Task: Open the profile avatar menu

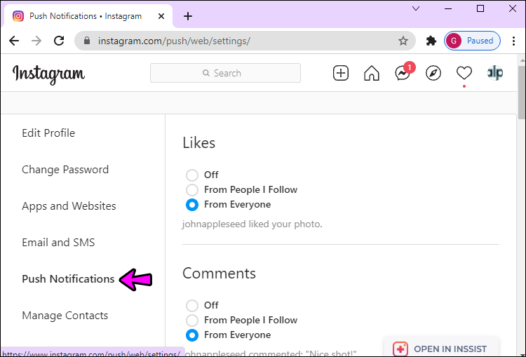Action: [495, 73]
